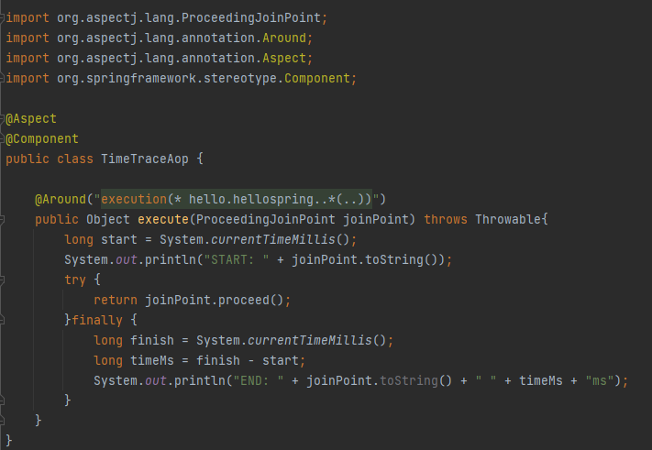
Task: Collapse the finally block fold marker
Action: click(x=2, y=320)
